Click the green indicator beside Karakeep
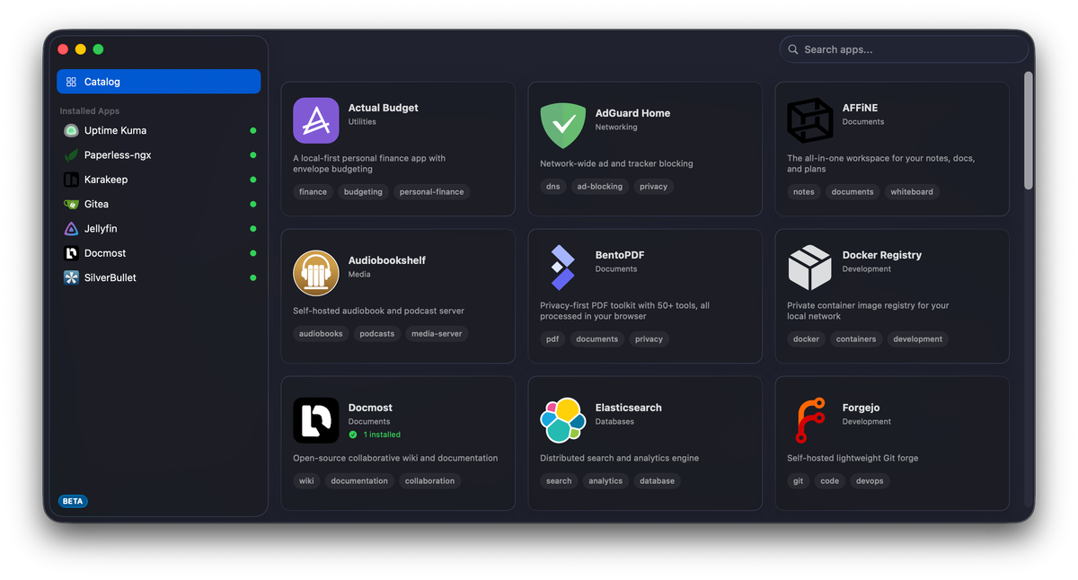The width and height of the screenshot is (1078, 580). [x=251, y=179]
